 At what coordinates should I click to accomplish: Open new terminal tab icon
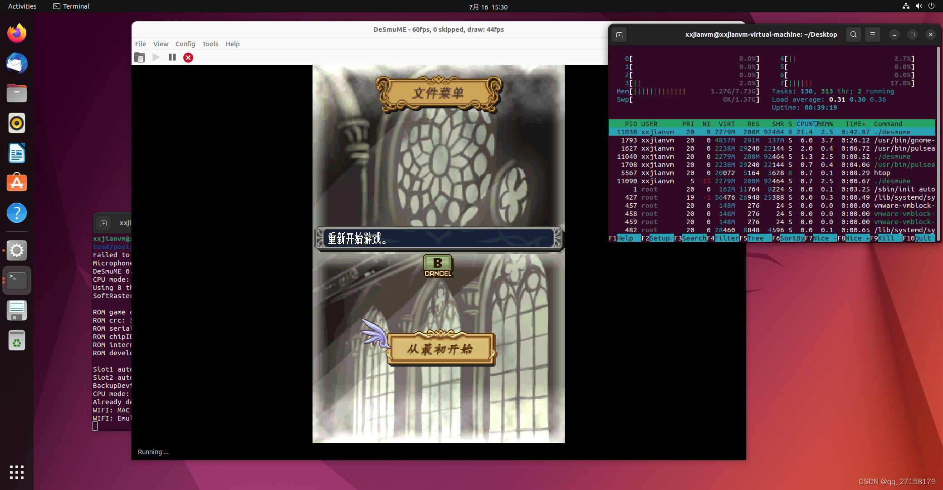point(620,34)
